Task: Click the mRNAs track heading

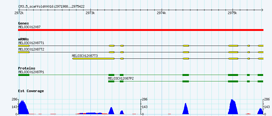Action: (x=24, y=39)
